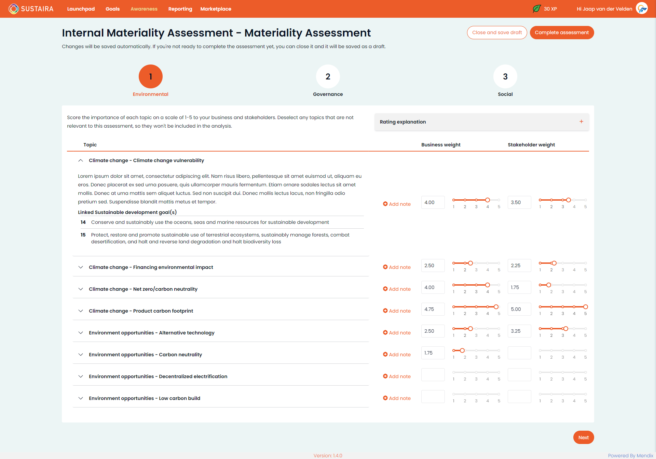Jump to step 2 Governance

(x=328, y=76)
